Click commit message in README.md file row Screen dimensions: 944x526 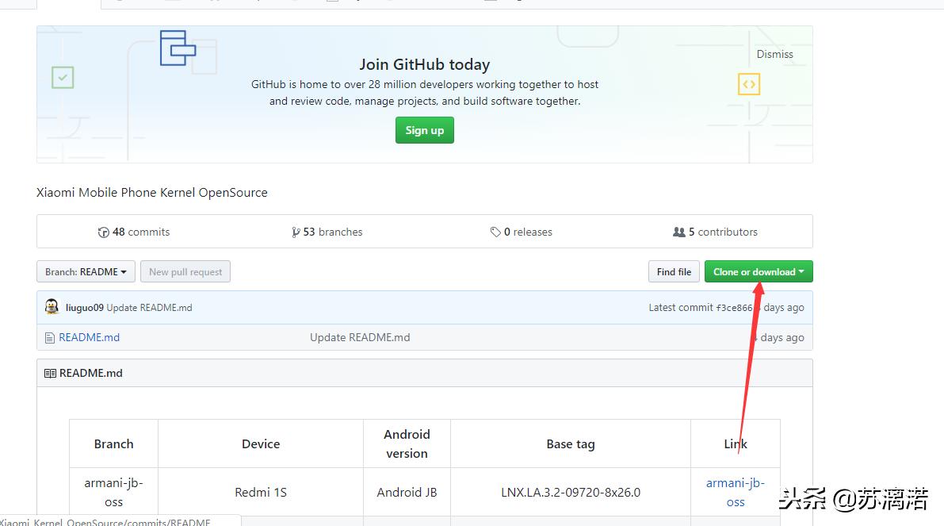click(x=360, y=337)
